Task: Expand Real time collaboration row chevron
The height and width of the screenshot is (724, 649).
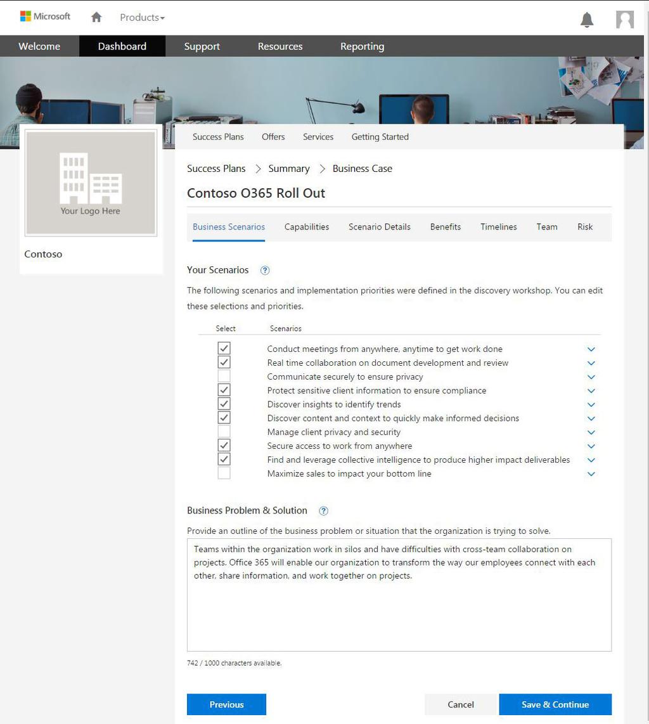Action: (x=591, y=363)
